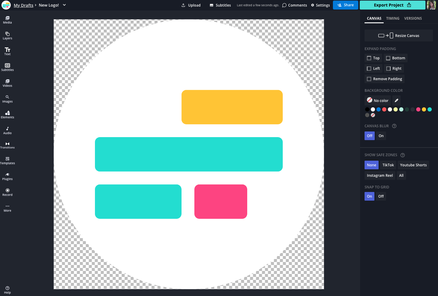Switch to the Timing tab
This screenshot has height=296, width=438.
393,18
